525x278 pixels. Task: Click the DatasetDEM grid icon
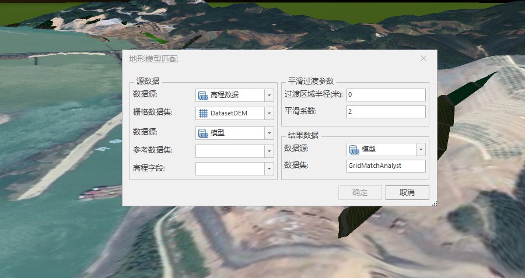click(203, 114)
